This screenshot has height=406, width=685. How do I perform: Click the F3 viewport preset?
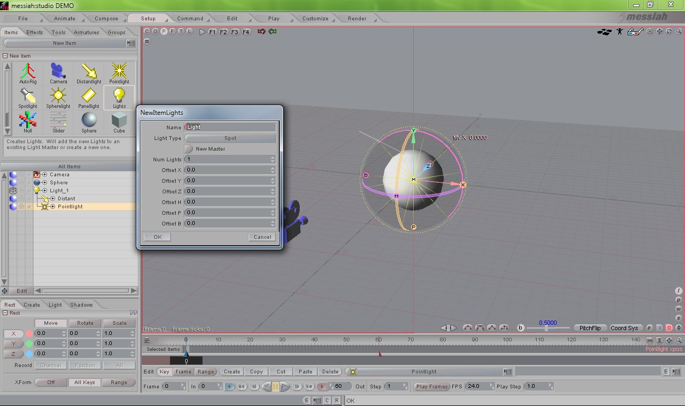pyautogui.click(x=234, y=32)
